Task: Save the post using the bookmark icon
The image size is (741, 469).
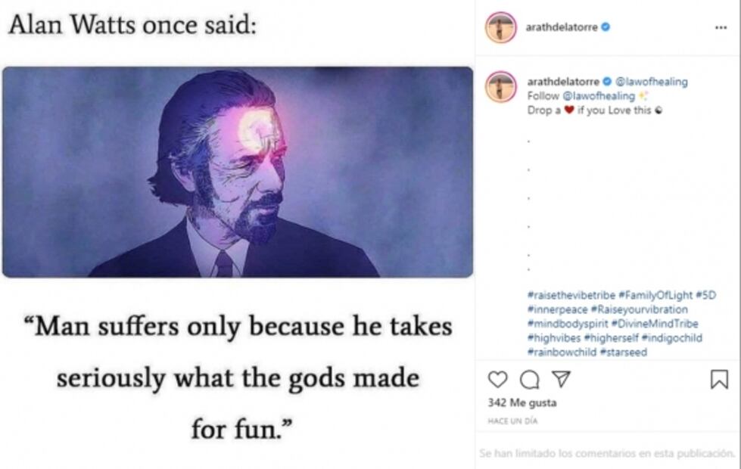Action: point(718,379)
